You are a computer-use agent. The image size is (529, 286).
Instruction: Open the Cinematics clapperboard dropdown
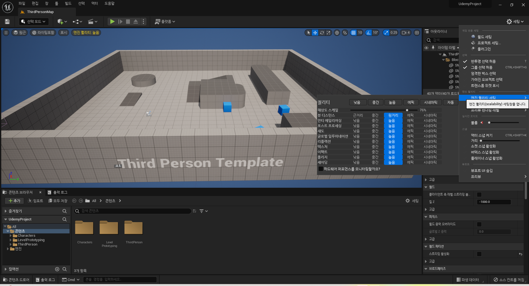[x=93, y=21]
